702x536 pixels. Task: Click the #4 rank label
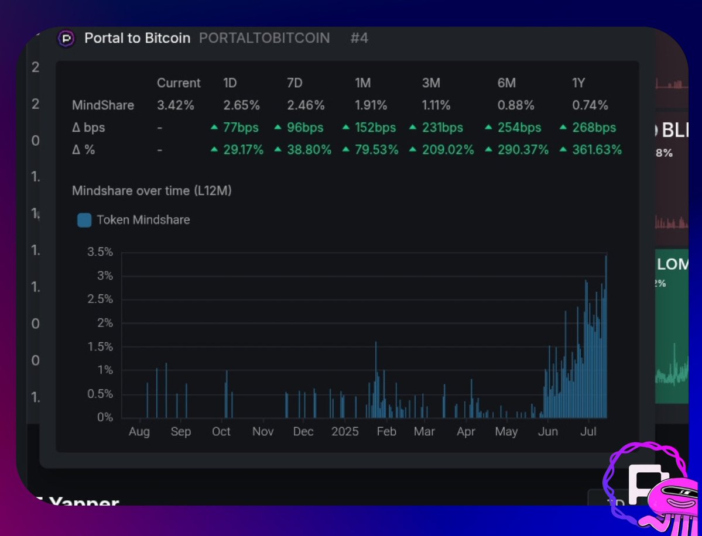[x=359, y=38]
